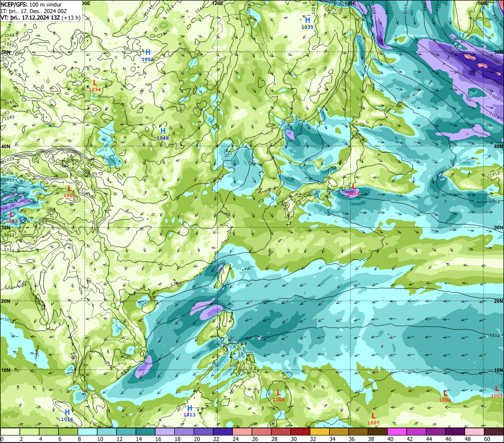Select the 'IT: þri.. 17. Des.. 2024 00Z' line
504x443 pixels.
(x=33, y=11)
